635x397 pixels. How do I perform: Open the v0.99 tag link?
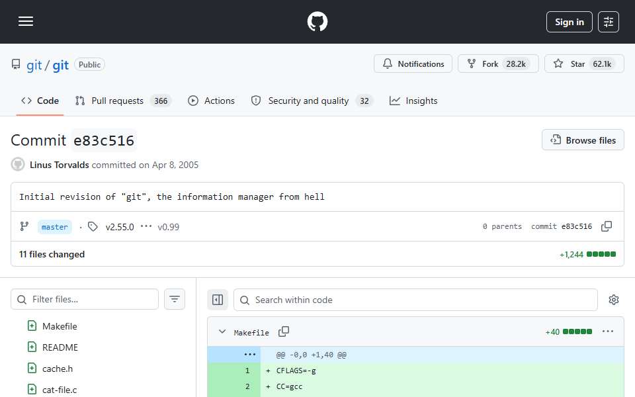(x=168, y=227)
